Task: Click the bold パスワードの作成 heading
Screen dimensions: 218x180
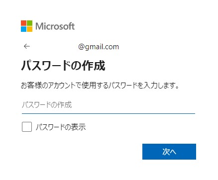Action: (x=63, y=66)
